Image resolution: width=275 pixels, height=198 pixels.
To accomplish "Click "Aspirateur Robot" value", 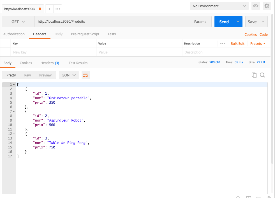I will pos(65,120).
